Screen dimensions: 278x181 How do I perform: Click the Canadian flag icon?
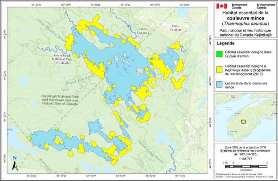[x=220, y=6]
